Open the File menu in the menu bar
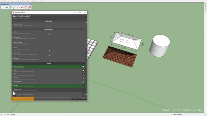 [x=2, y=1]
